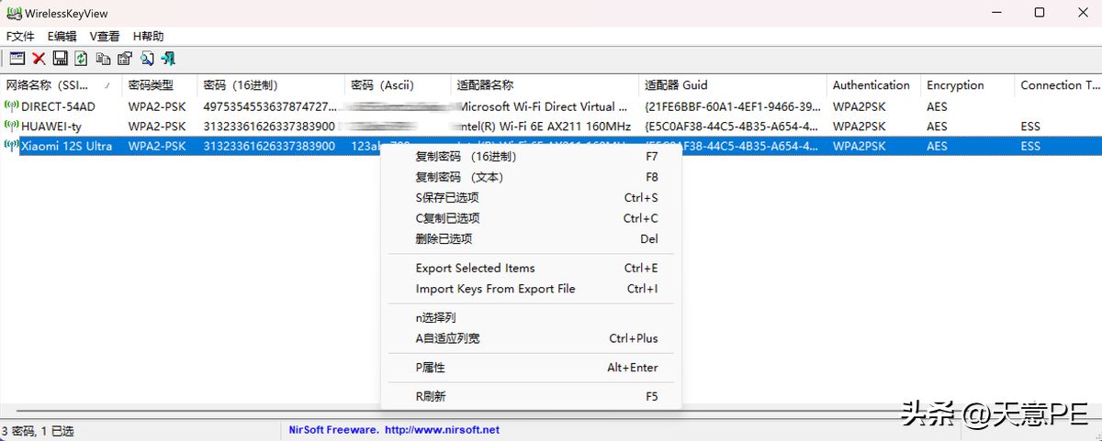Select the HUAWEI-ty network row
1102x441 pixels.
coord(551,126)
